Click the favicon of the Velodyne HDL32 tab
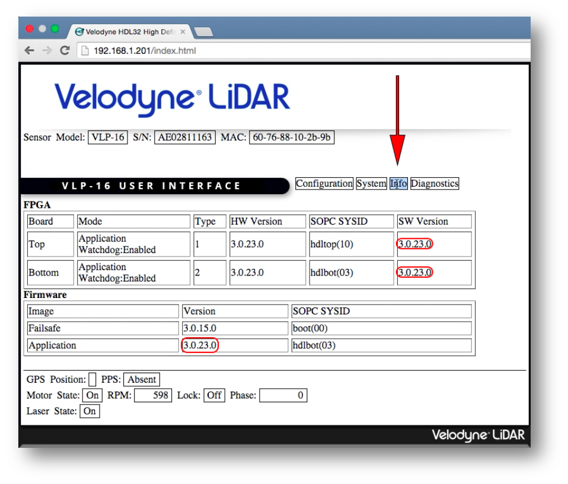The width and height of the screenshot is (568, 484). tap(79, 32)
